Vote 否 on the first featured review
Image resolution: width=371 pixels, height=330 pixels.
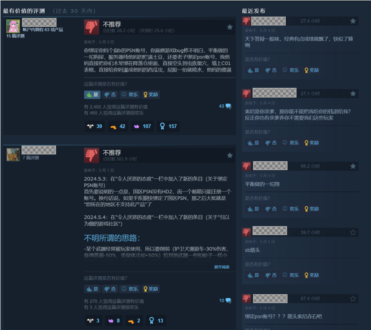pos(110,94)
